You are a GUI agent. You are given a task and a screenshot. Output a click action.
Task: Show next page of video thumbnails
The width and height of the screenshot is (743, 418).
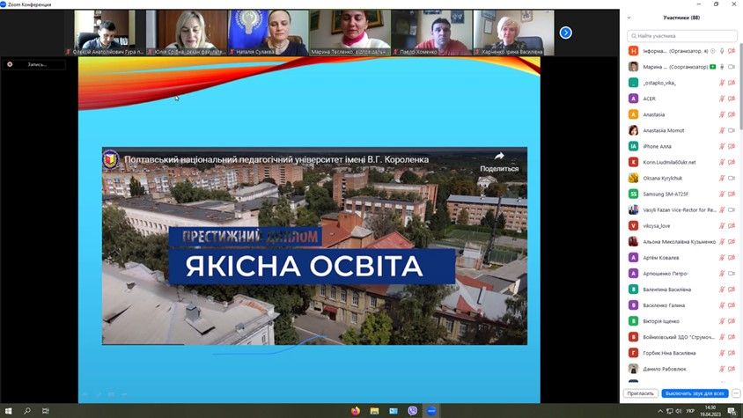(566, 33)
